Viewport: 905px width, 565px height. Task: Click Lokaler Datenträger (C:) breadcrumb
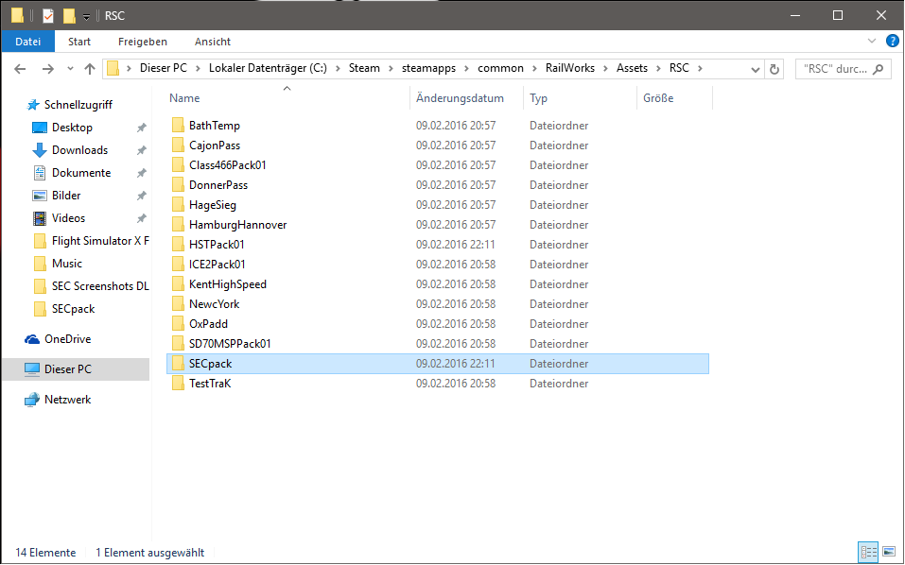(x=268, y=68)
